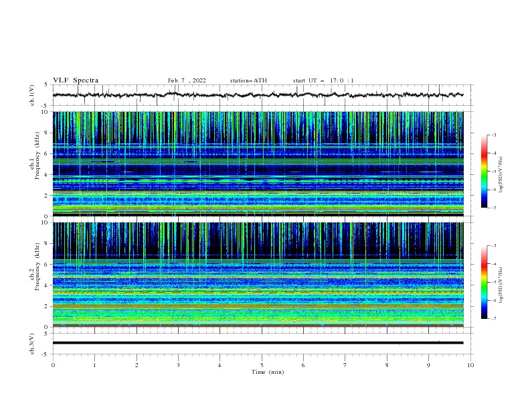Click the "Time (min)" x-axis label

268,372
